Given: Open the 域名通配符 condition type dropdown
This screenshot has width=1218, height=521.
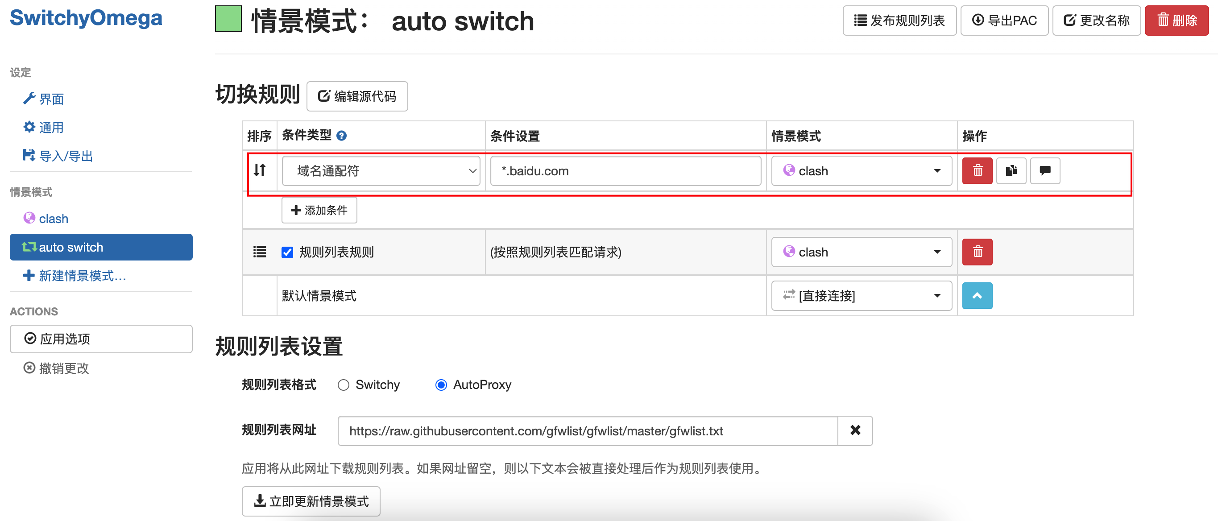Looking at the screenshot, I should pos(381,171).
